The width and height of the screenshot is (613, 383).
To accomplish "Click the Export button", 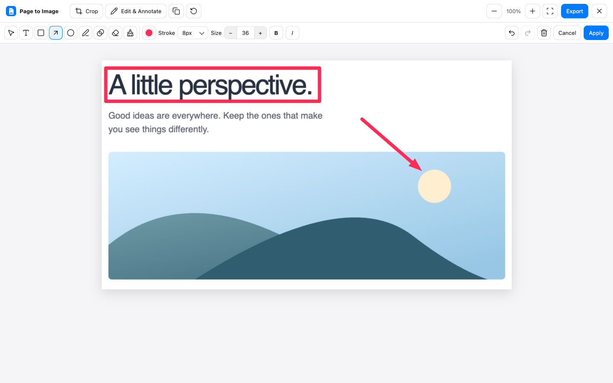I will point(575,11).
